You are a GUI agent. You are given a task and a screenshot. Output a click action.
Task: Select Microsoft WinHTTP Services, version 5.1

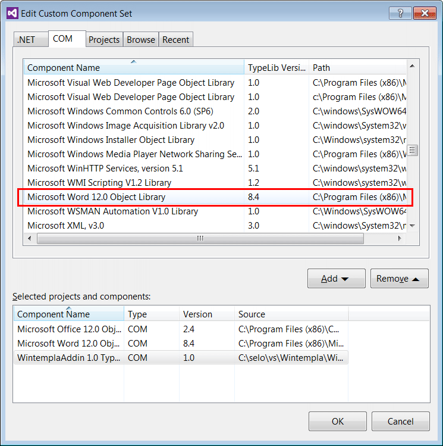point(215,169)
